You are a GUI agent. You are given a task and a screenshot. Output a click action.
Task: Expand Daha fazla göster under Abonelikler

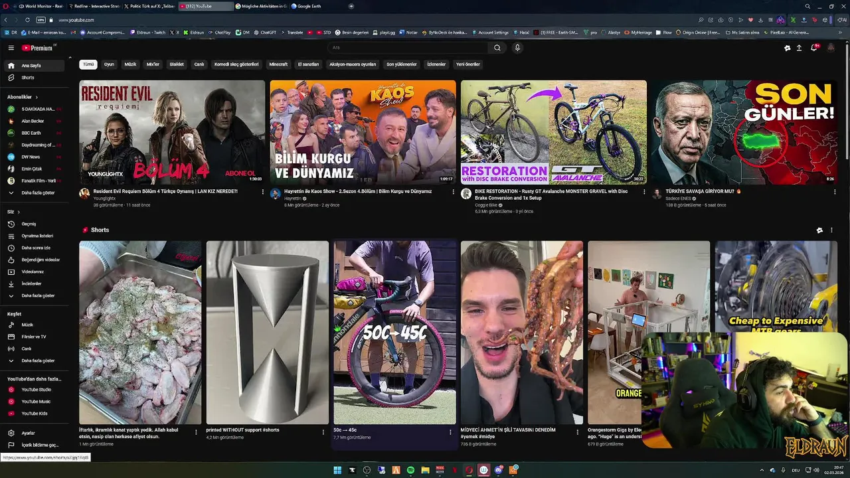(35, 193)
